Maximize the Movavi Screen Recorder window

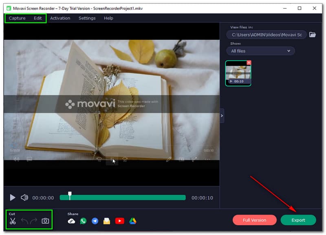(300, 8)
